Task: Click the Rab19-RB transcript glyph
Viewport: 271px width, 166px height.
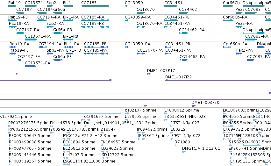Action: tap(12, 20)
